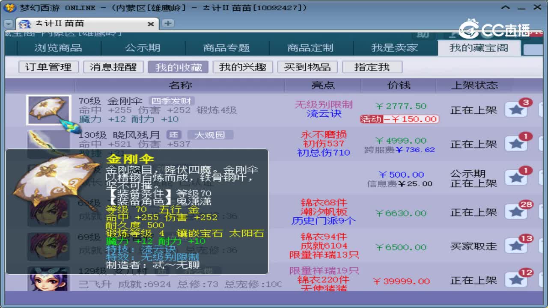The image size is (548, 308).
Task: Click the 跨服费 ¥736.62 text
Action: coord(400,150)
